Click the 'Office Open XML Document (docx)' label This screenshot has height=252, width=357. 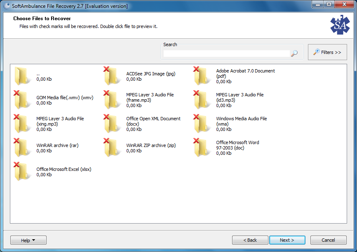pos(153,121)
